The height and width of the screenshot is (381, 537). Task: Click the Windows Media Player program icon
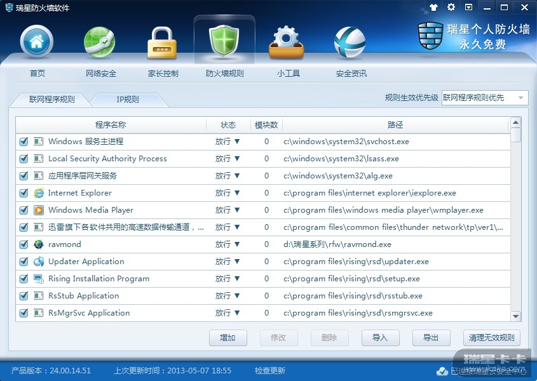[x=39, y=210]
